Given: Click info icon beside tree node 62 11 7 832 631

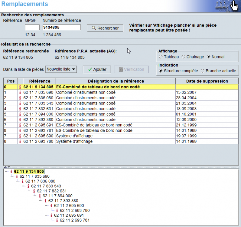Looking at the screenshot, I should [34, 191].
